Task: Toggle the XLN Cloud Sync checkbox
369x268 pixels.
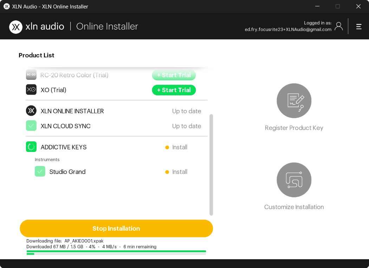Action: point(31,126)
